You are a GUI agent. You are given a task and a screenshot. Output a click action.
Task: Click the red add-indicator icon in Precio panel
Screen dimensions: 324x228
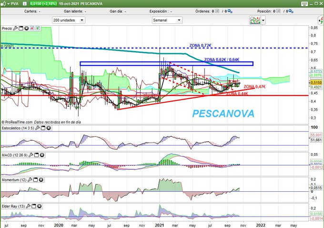(32, 28)
